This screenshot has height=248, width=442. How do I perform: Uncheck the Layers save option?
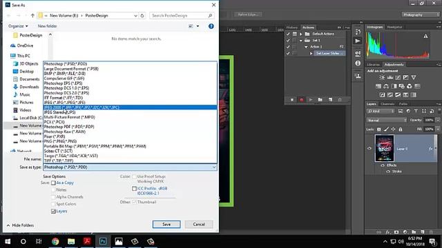pos(53,211)
